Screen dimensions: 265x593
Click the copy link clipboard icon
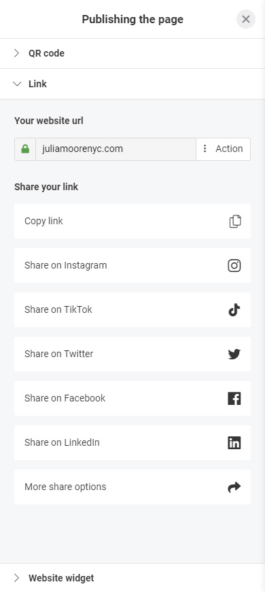coord(235,222)
